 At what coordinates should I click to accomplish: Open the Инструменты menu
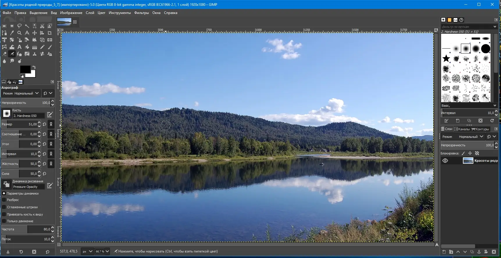120,13
